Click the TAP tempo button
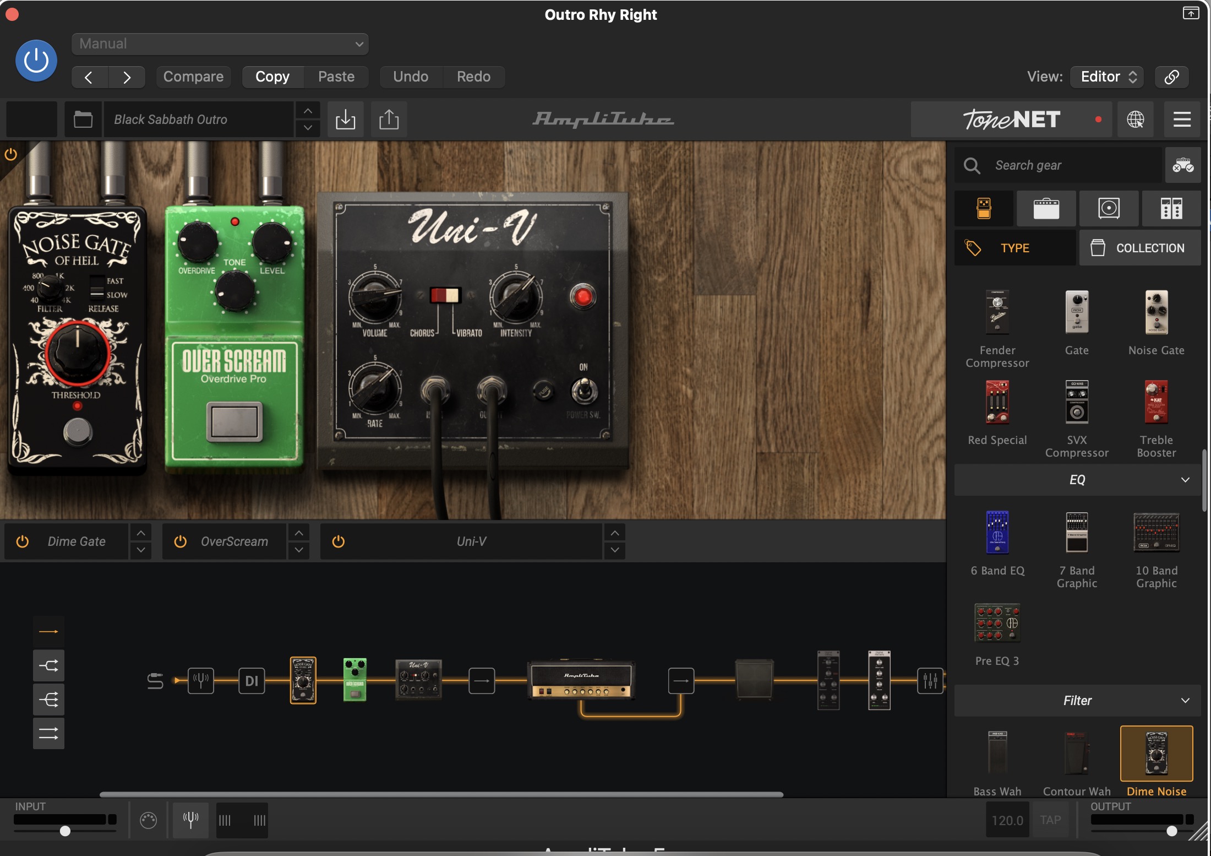Screen dimensions: 1211x856 1050,820
